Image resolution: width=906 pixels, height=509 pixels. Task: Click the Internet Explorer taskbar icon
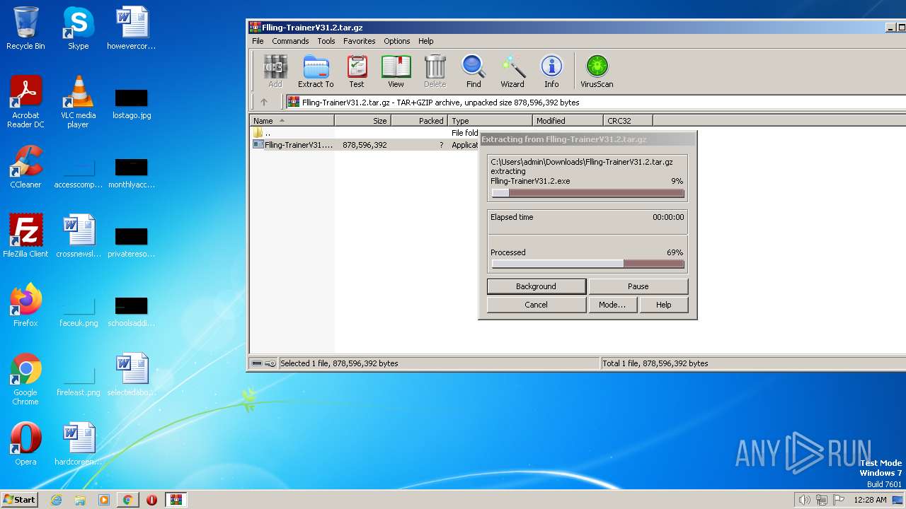pos(56,500)
